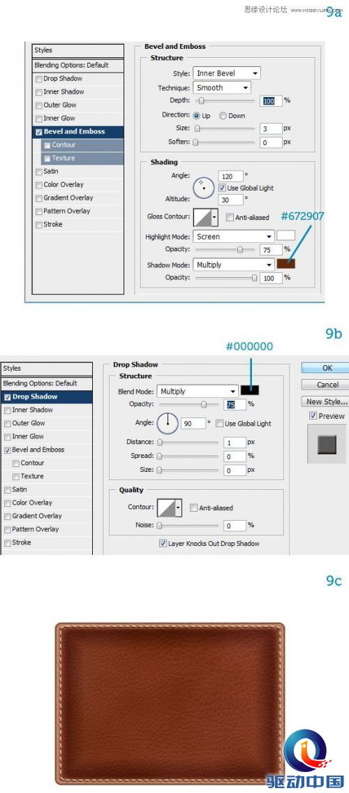Viewport: 349px width, 793px height.
Task: Click the gray style preview thumbnail
Action: coord(327,445)
